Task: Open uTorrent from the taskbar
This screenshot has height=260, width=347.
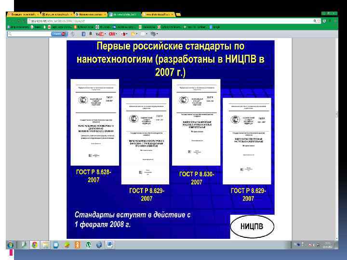Action: 88,245
